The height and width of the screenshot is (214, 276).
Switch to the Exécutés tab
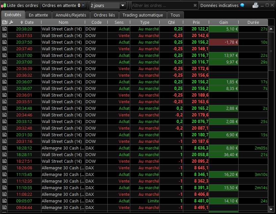pos(13,15)
